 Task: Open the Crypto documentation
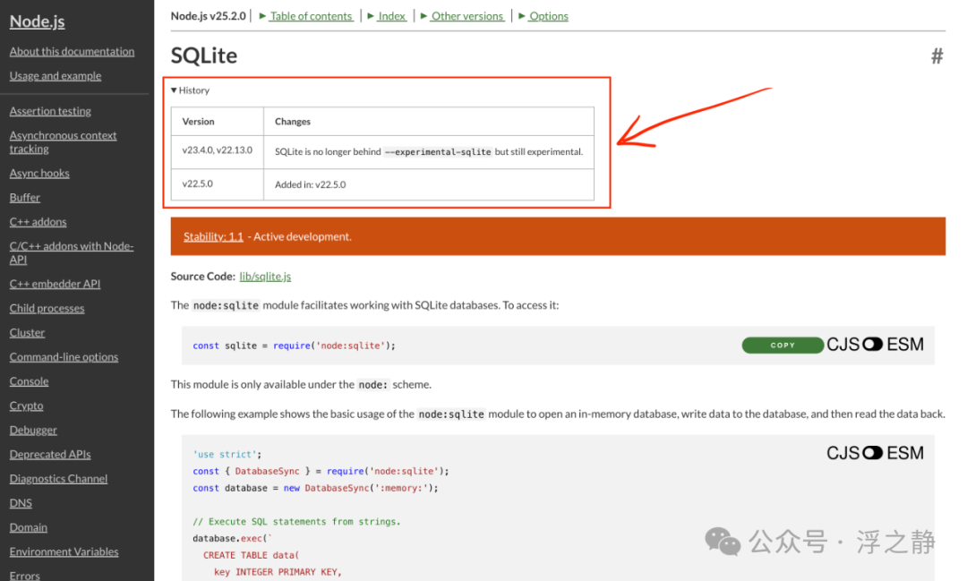pos(27,406)
